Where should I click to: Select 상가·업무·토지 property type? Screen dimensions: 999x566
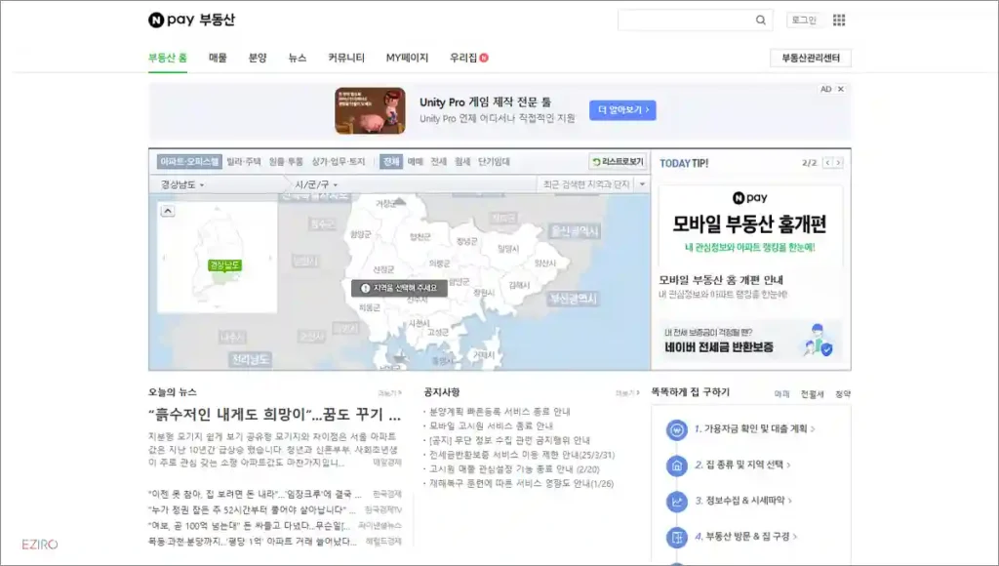click(339, 162)
